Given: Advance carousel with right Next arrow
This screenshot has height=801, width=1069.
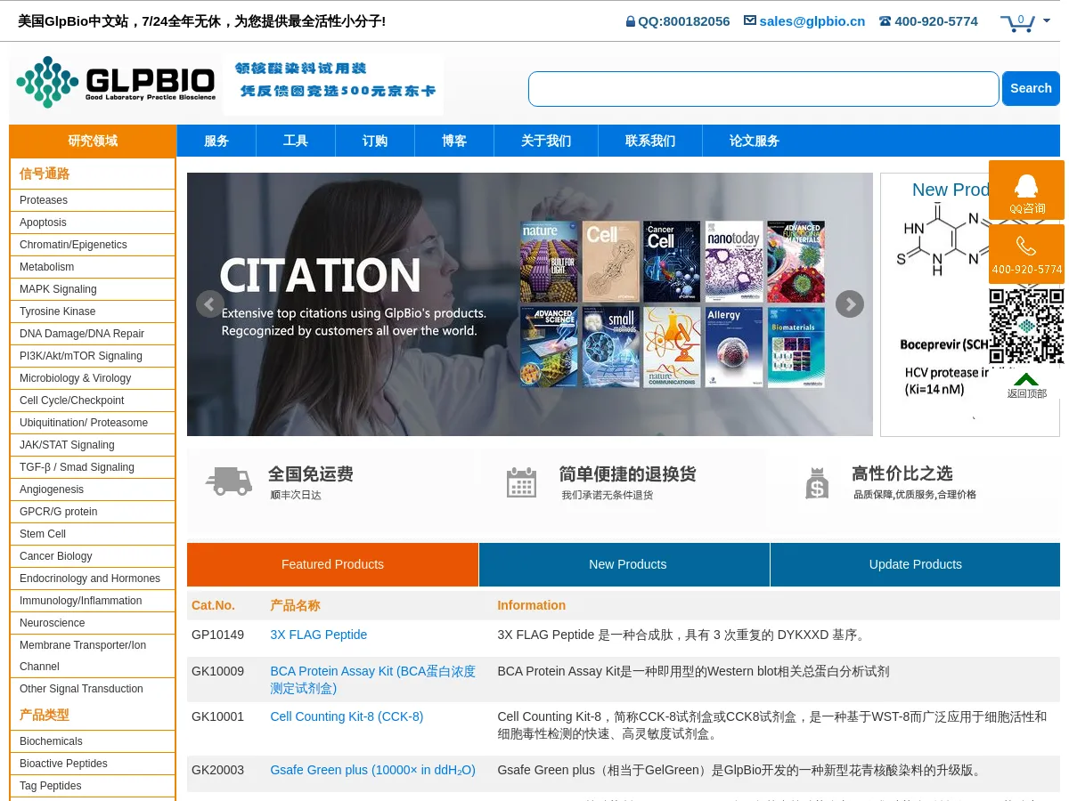Looking at the screenshot, I should 849,303.
